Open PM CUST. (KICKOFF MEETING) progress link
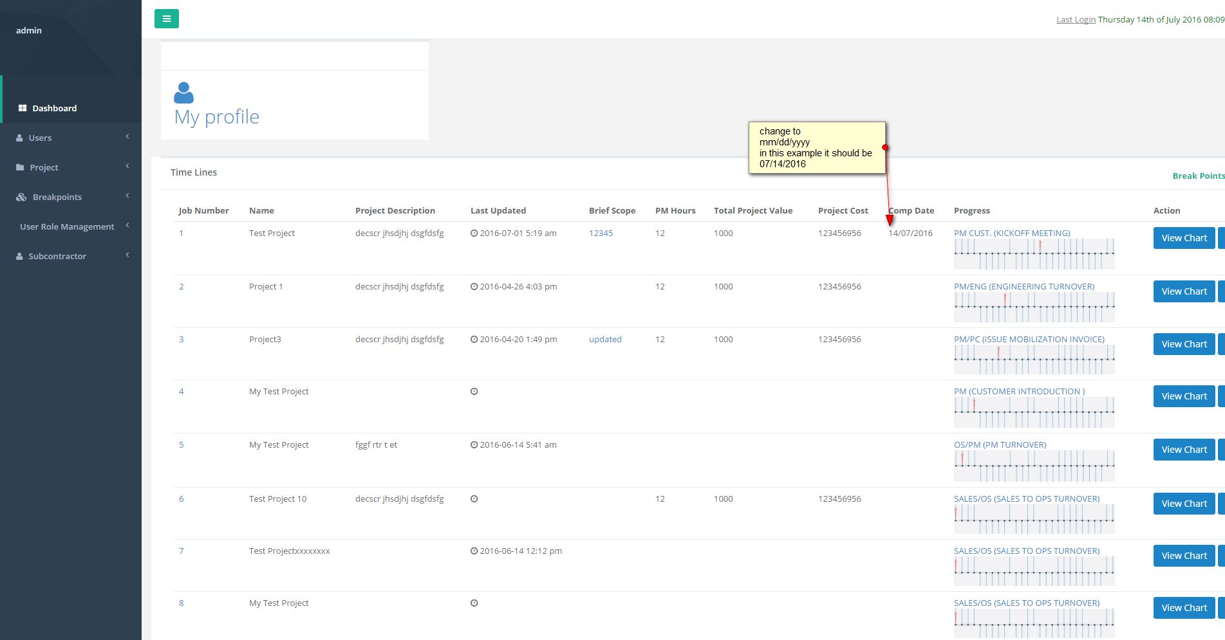 point(1012,233)
